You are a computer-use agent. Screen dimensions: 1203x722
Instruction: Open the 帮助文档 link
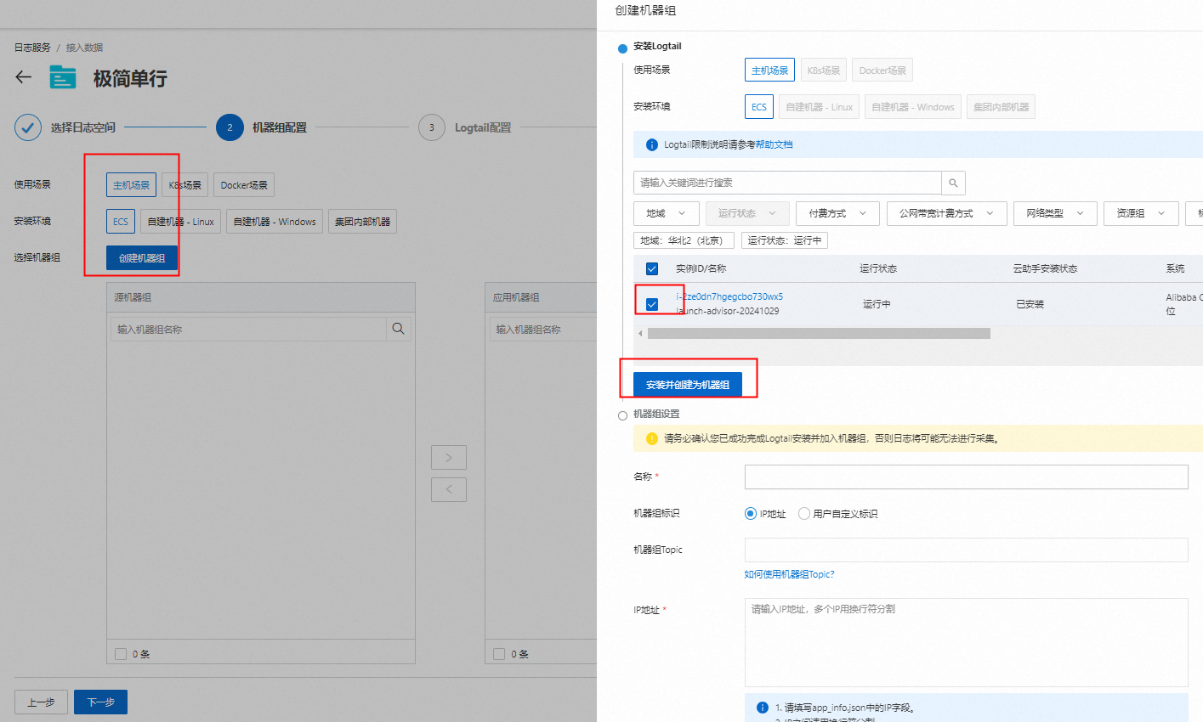[774, 144]
